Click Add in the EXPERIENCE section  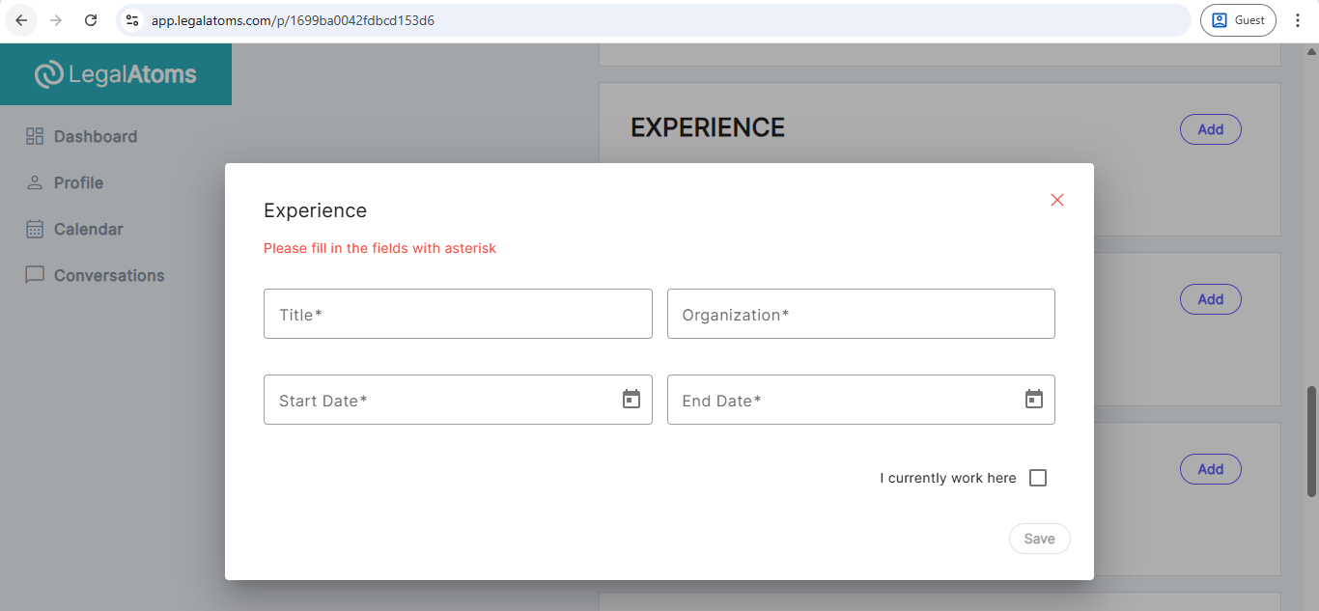pos(1211,129)
